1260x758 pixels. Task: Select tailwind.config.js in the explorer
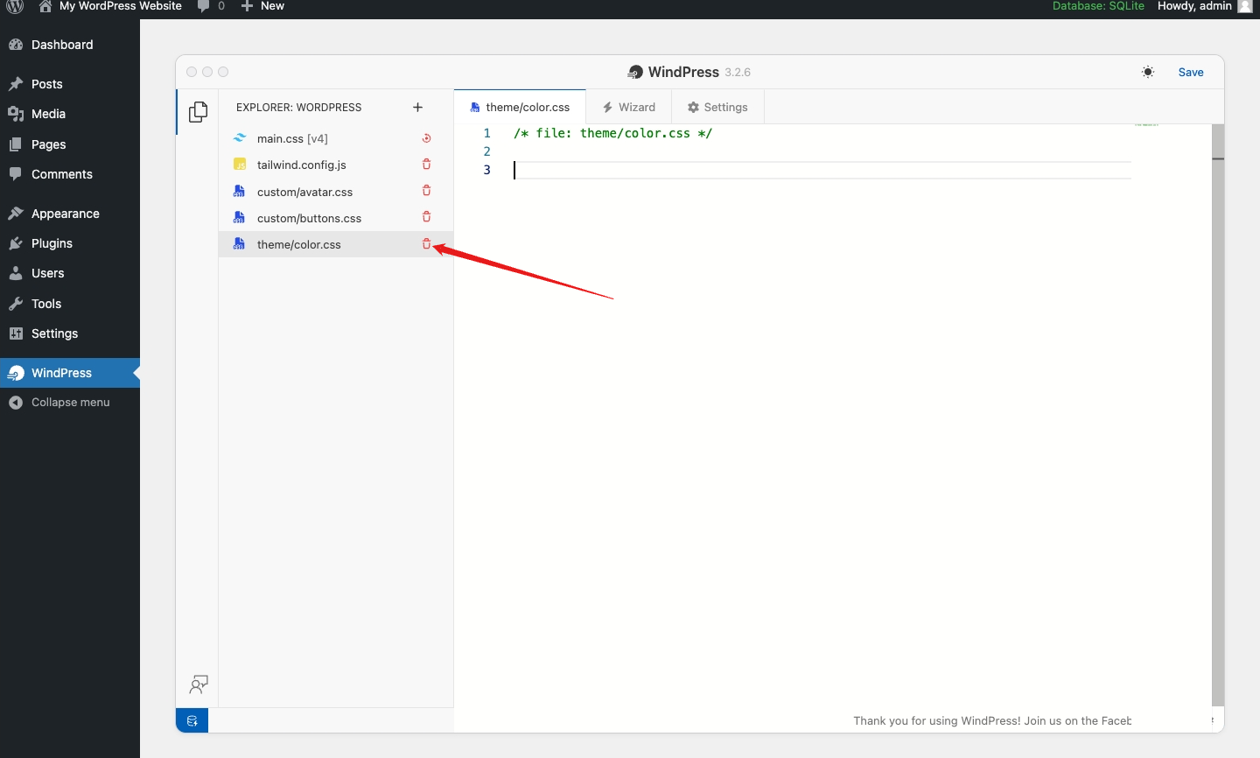[302, 165]
